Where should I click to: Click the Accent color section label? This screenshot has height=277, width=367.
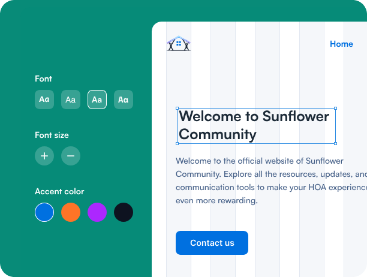(x=59, y=191)
